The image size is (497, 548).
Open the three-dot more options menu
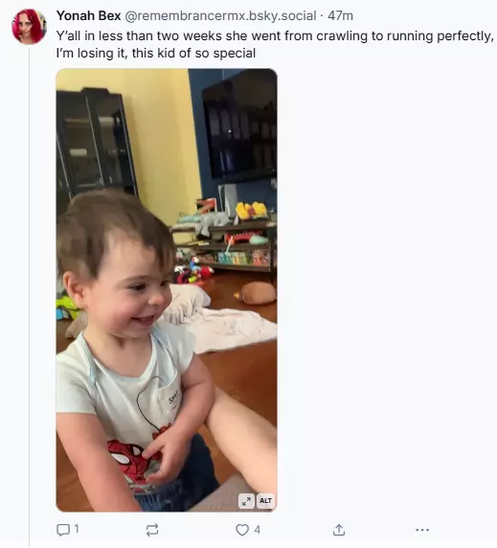(x=422, y=530)
